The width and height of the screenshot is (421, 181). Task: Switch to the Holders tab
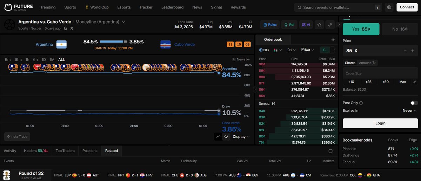36,151
